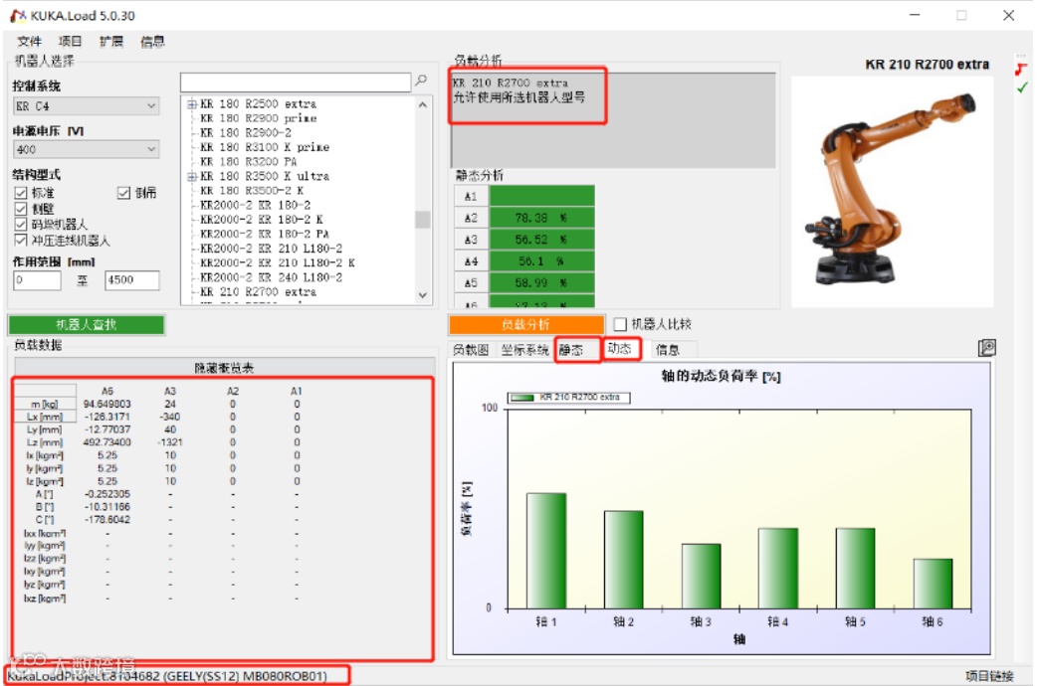Screen dimensions: 1039x686
Task: Click the 轴 1 bar in the dynamic chart
Action: (x=546, y=551)
